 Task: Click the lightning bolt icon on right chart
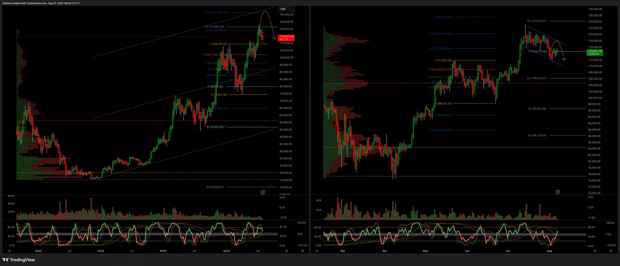tap(557, 192)
